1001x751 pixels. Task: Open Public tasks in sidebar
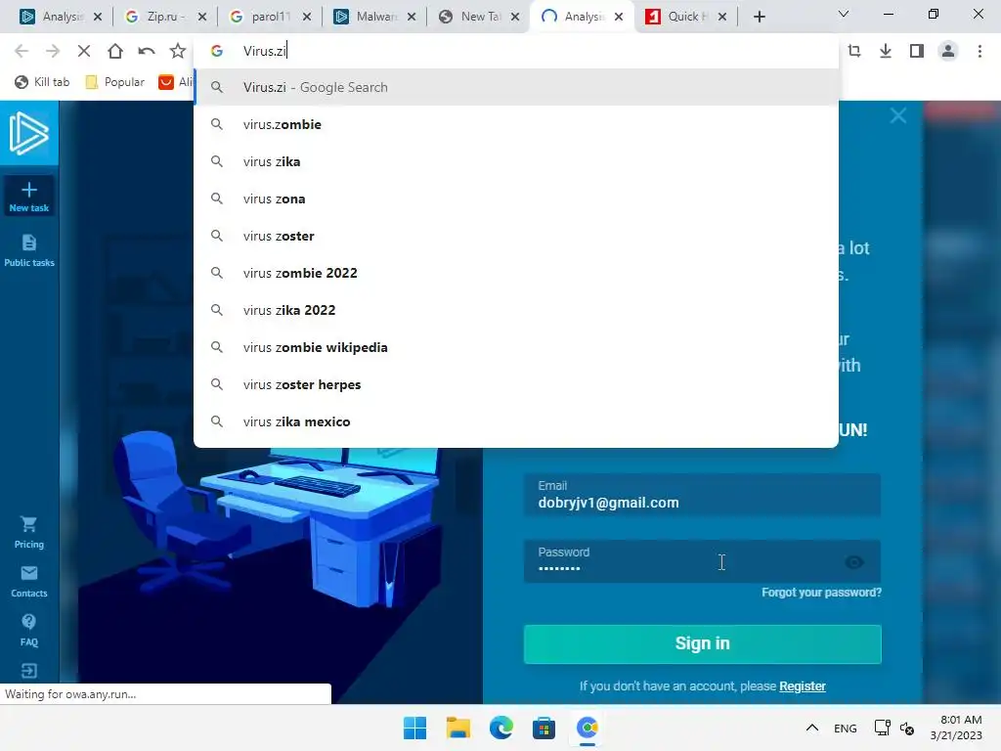(x=28, y=250)
